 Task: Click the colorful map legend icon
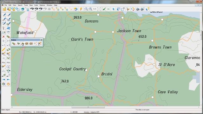76,9
